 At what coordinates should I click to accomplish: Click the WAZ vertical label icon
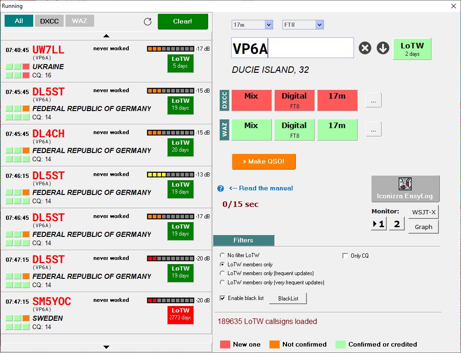pyautogui.click(x=224, y=129)
